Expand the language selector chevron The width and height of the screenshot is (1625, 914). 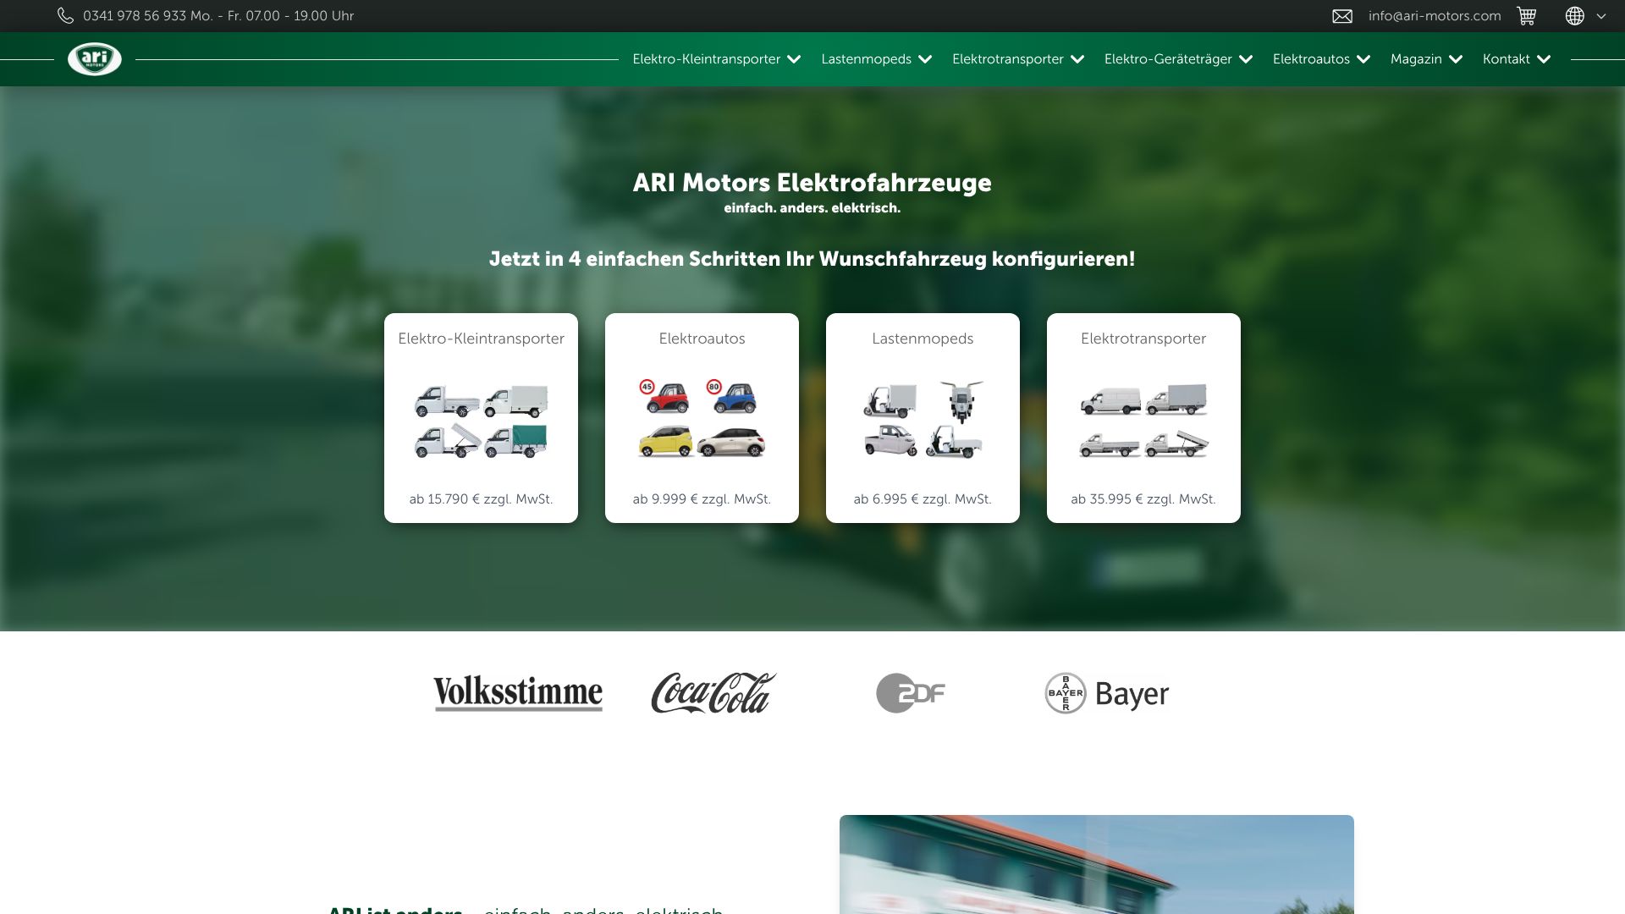point(1601,16)
